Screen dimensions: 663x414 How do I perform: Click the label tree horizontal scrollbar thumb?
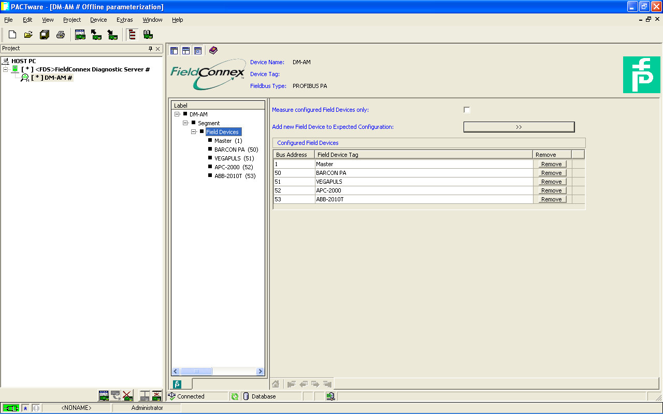point(196,371)
